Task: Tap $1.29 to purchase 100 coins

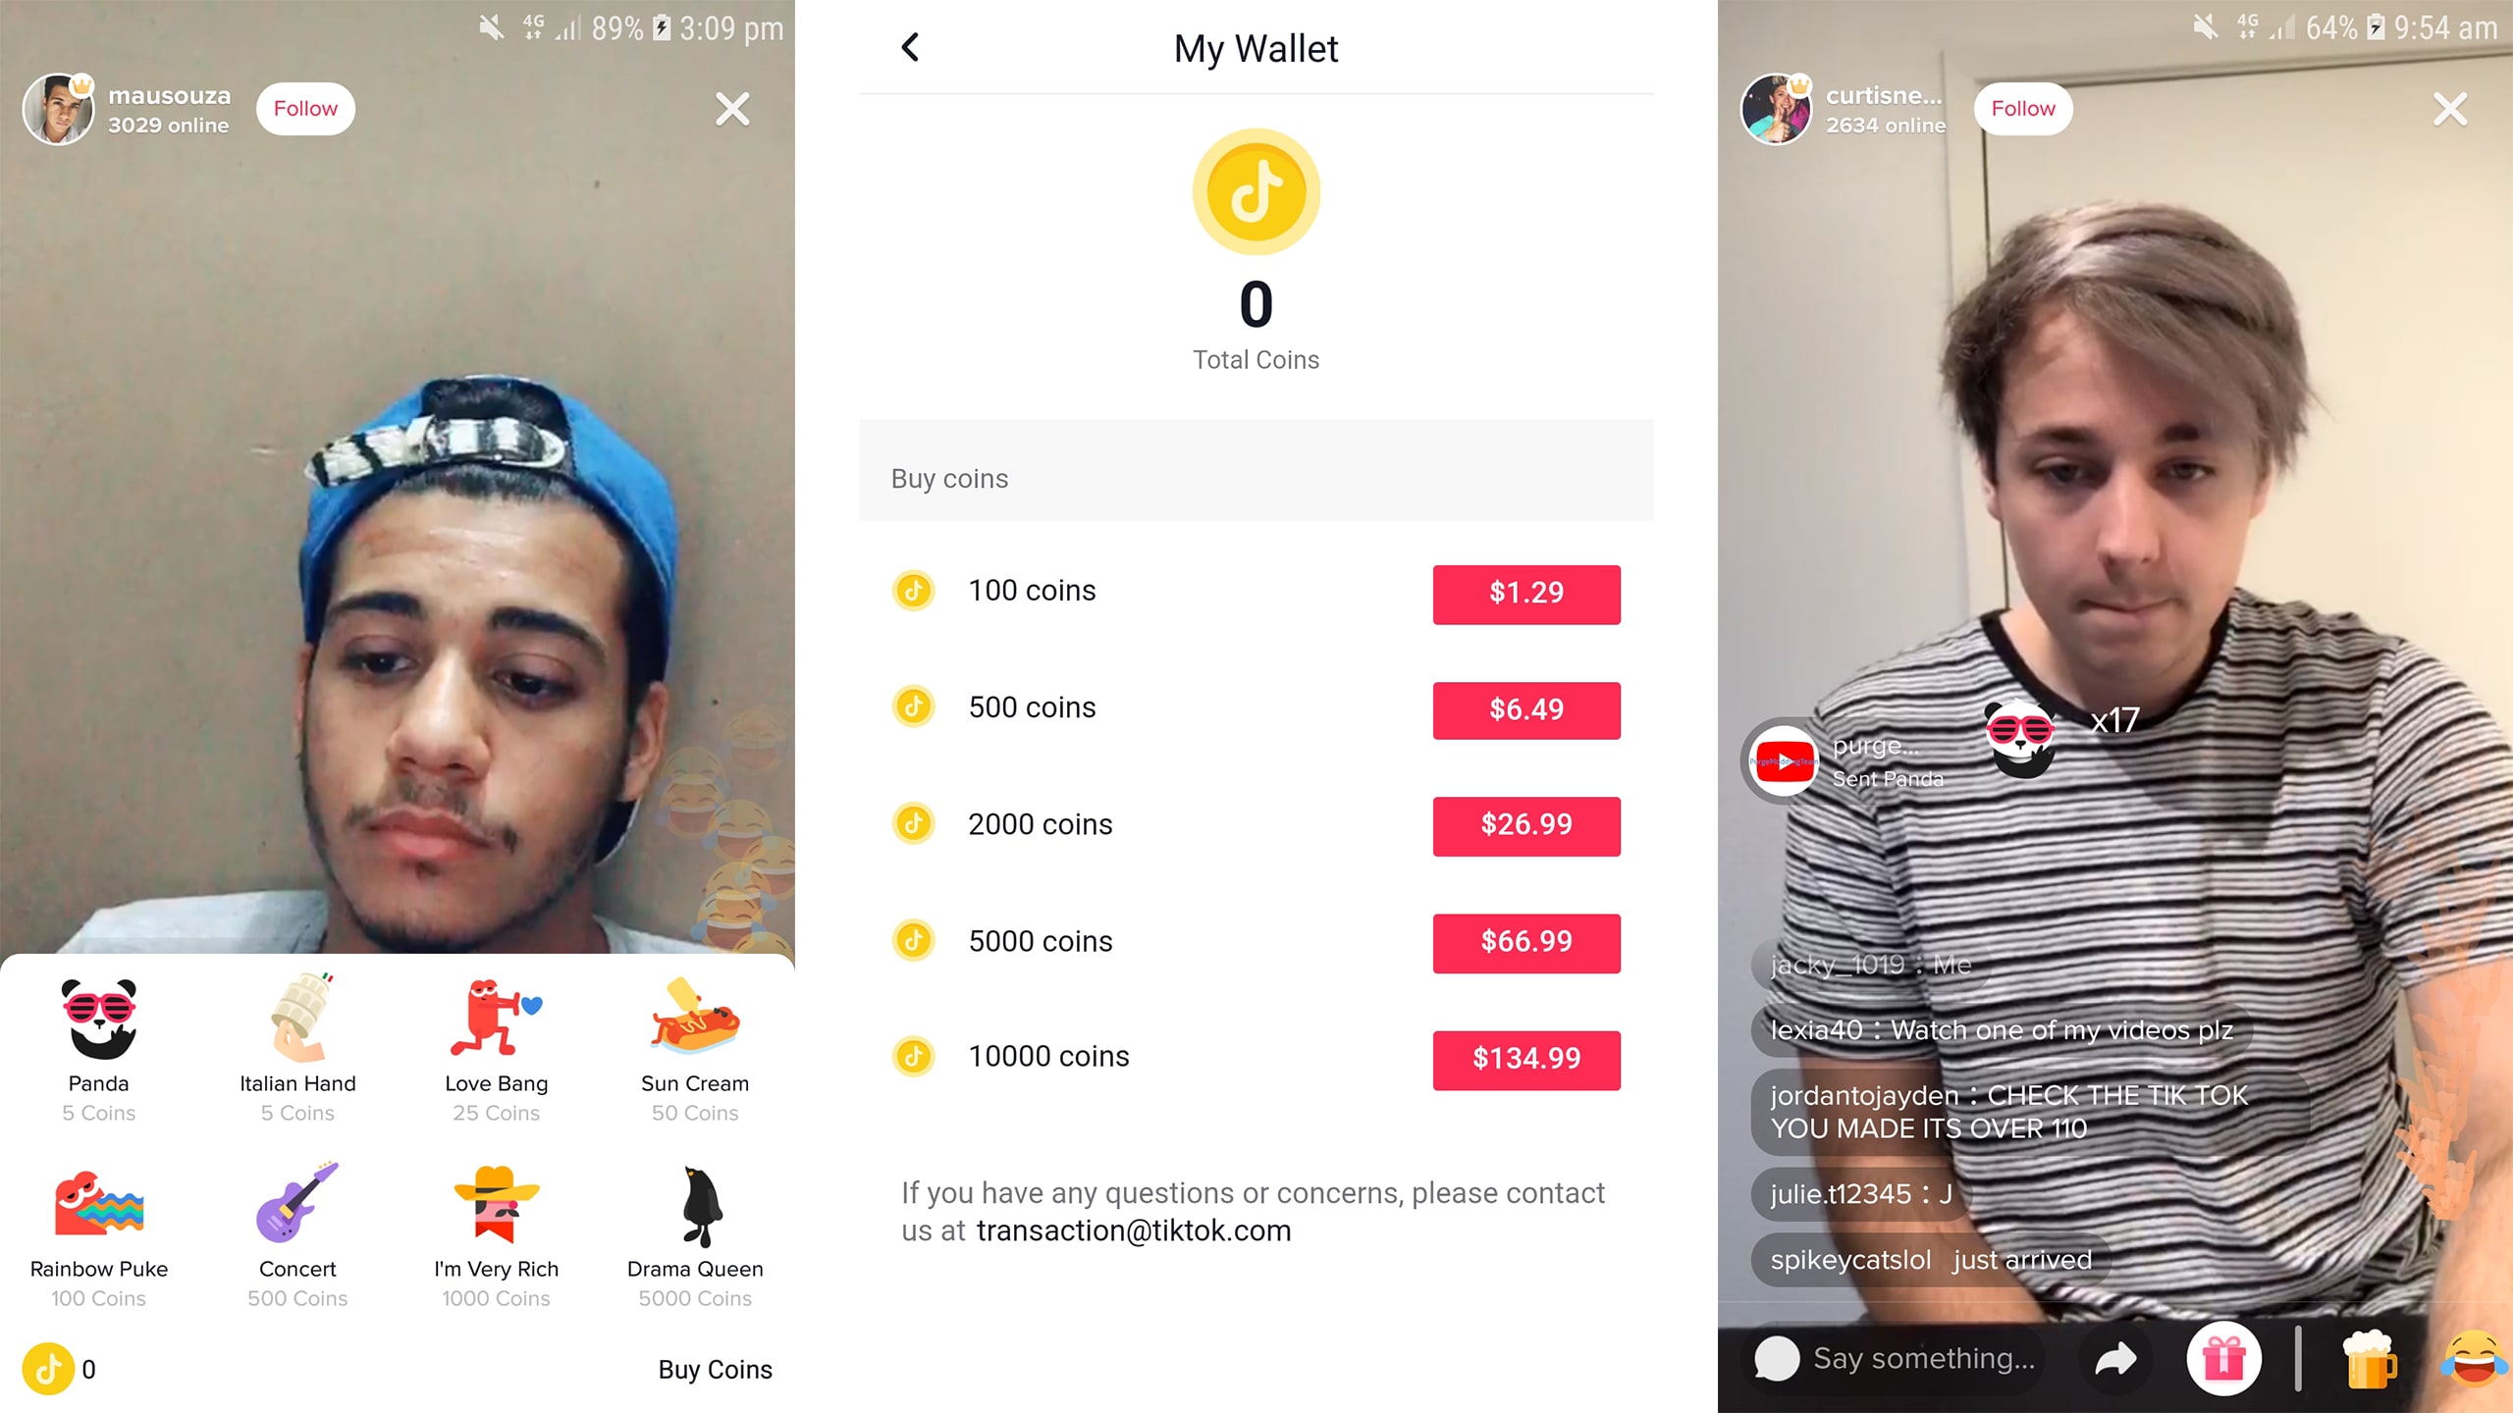Action: 1525,594
